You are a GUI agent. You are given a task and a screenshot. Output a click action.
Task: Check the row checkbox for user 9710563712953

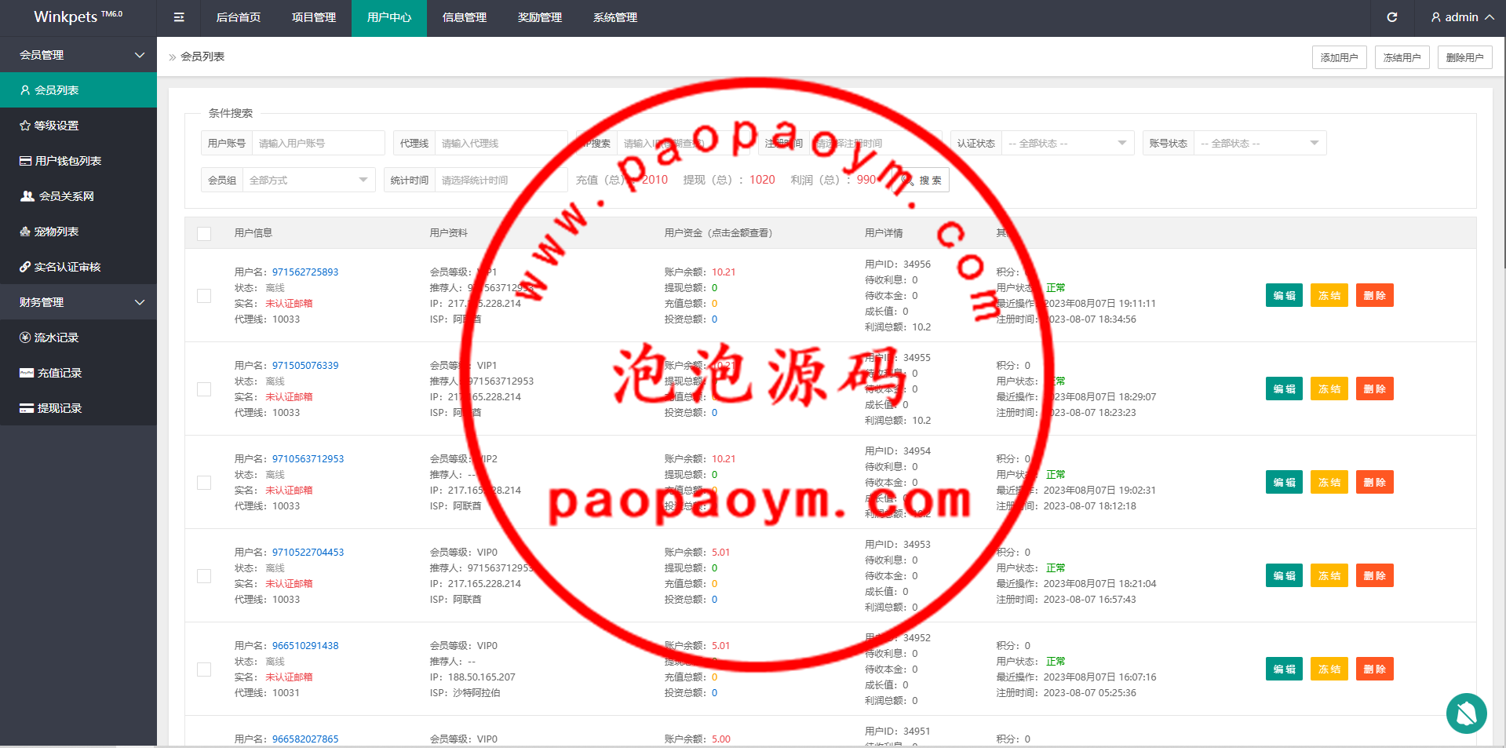tap(204, 483)
